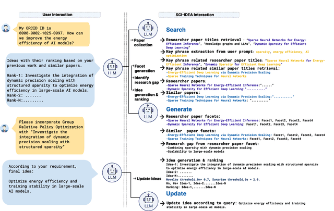Expand the Facet generation step
The height and width of the screenshot is (211, 334).
[144, 69]
